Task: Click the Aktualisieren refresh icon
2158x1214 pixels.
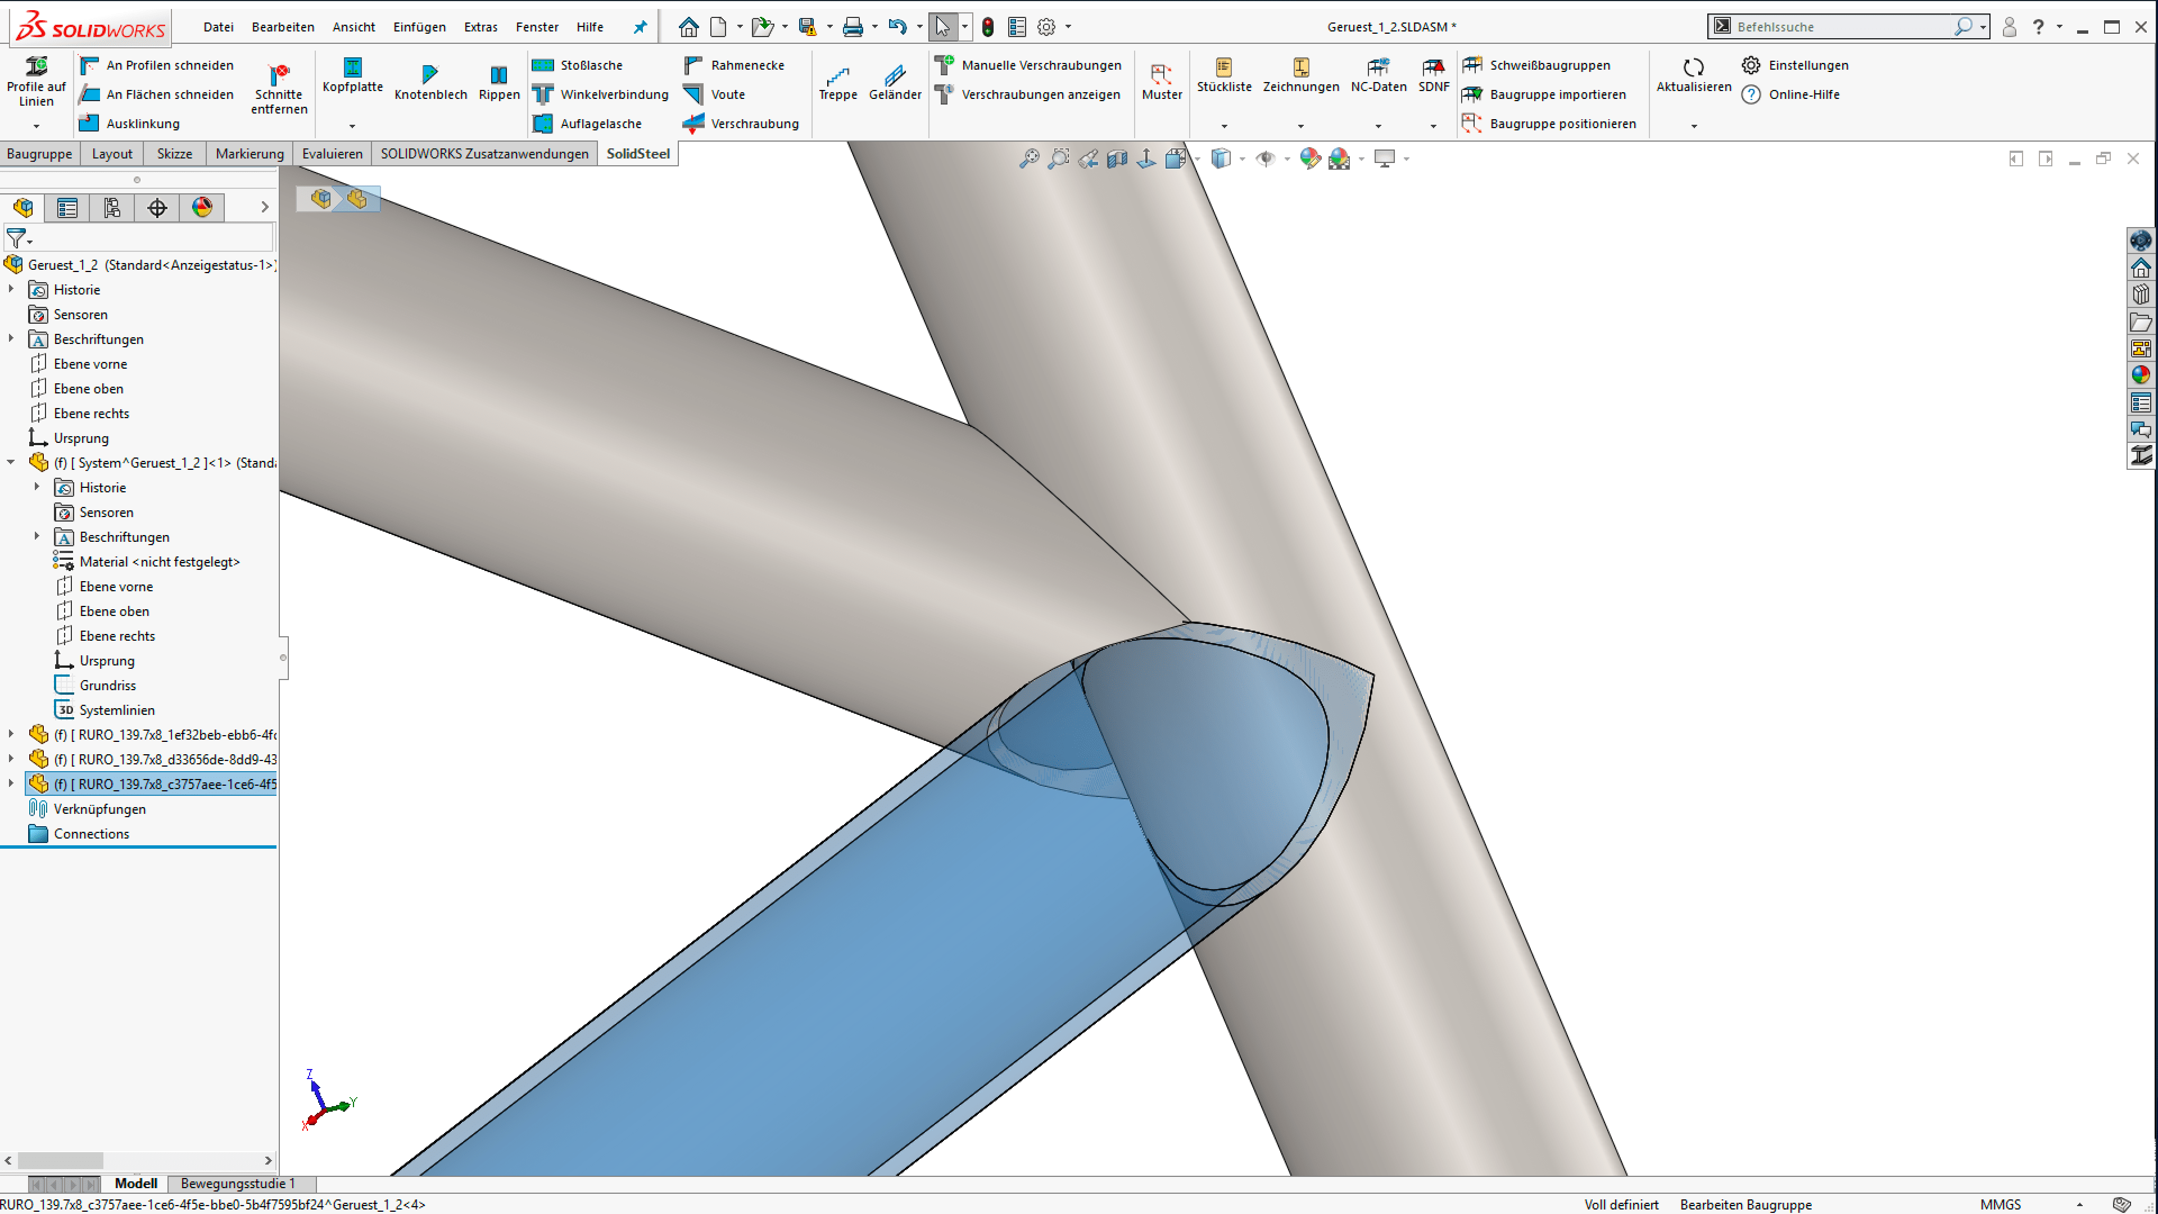Action: [x=1693, y=67]
